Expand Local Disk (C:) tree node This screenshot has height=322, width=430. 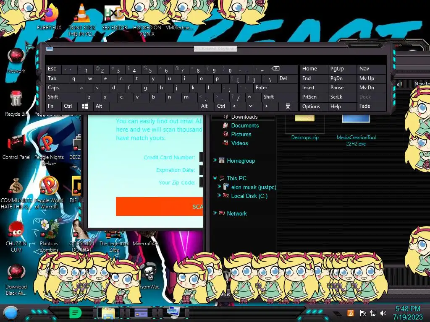point(219,195)
